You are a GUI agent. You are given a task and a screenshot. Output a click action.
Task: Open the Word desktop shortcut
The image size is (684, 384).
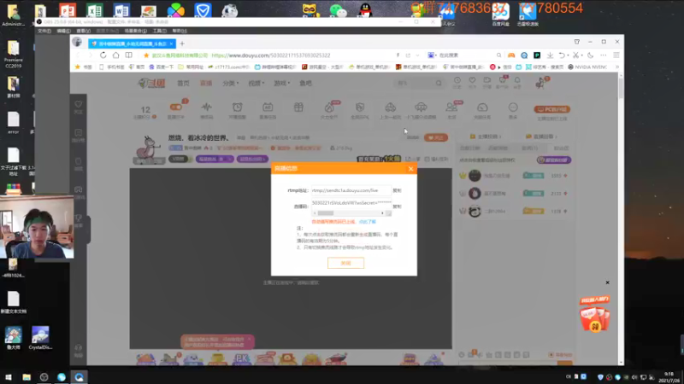[121, 10]
